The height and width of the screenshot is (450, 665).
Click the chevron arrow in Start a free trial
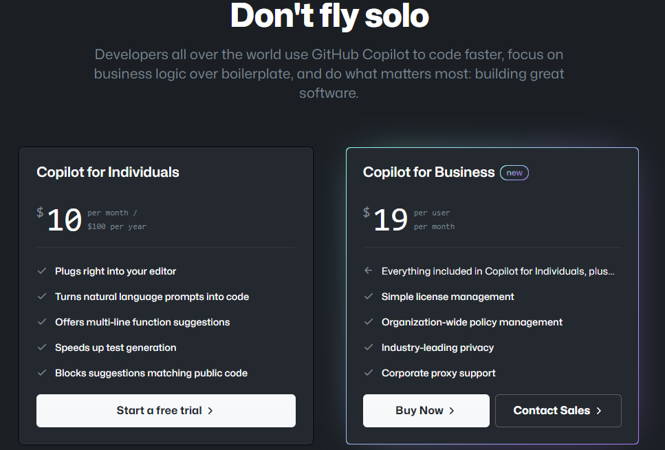click(210, 411)
